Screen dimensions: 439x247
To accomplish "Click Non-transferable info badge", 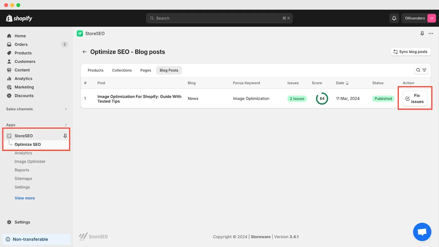I will [37, 239].
